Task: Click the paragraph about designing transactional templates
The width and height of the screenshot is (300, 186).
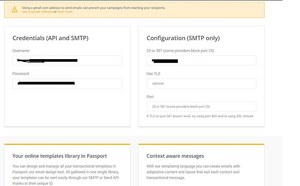Action: pyautogui.click(x=66, y=175)
